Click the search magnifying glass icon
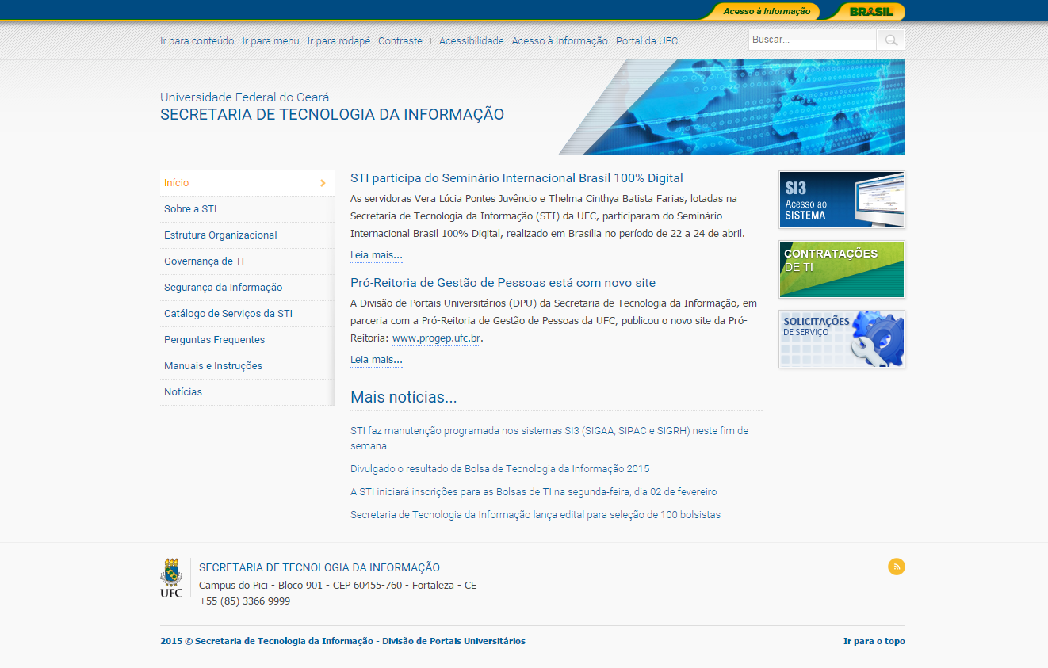 [891, 40]
